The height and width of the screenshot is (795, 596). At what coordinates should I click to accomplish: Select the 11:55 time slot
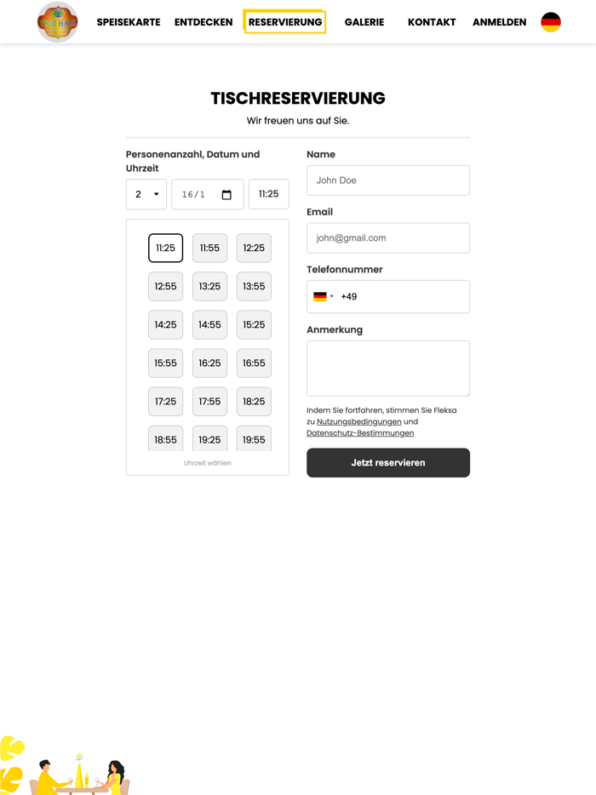[x=209, y=249]
